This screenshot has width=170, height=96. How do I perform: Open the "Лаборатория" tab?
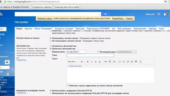click(x=140, y=29)
